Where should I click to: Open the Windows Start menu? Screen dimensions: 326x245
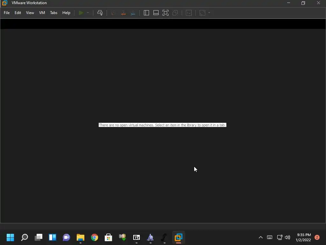click(11, 237)
